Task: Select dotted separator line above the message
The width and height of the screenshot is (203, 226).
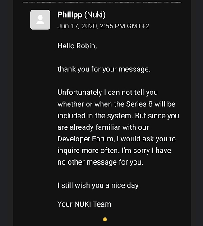Action: click(102, 2)
